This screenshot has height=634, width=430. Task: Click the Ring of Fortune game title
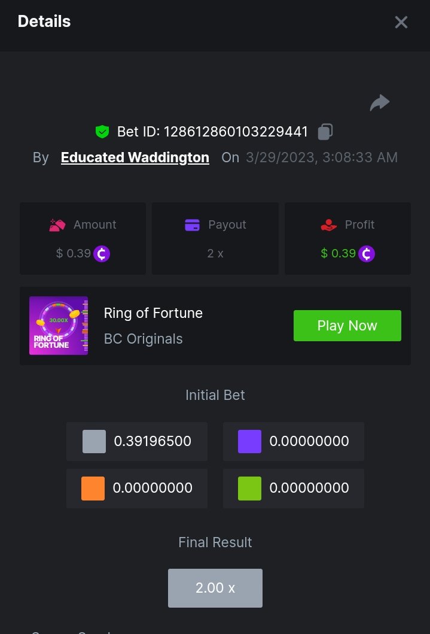153,313
